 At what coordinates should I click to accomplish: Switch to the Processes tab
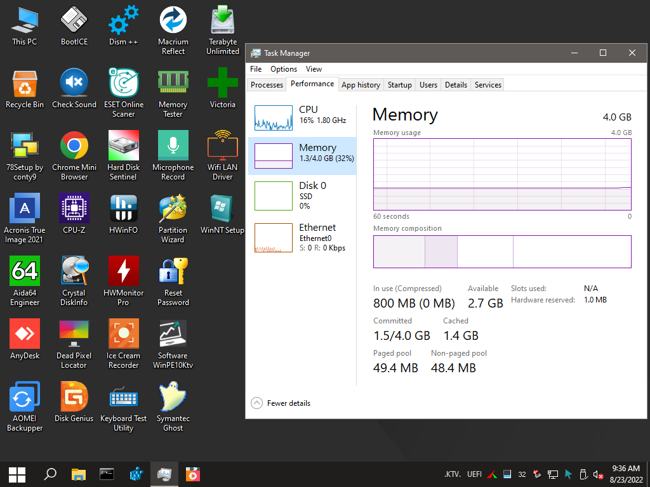point(267,85)
